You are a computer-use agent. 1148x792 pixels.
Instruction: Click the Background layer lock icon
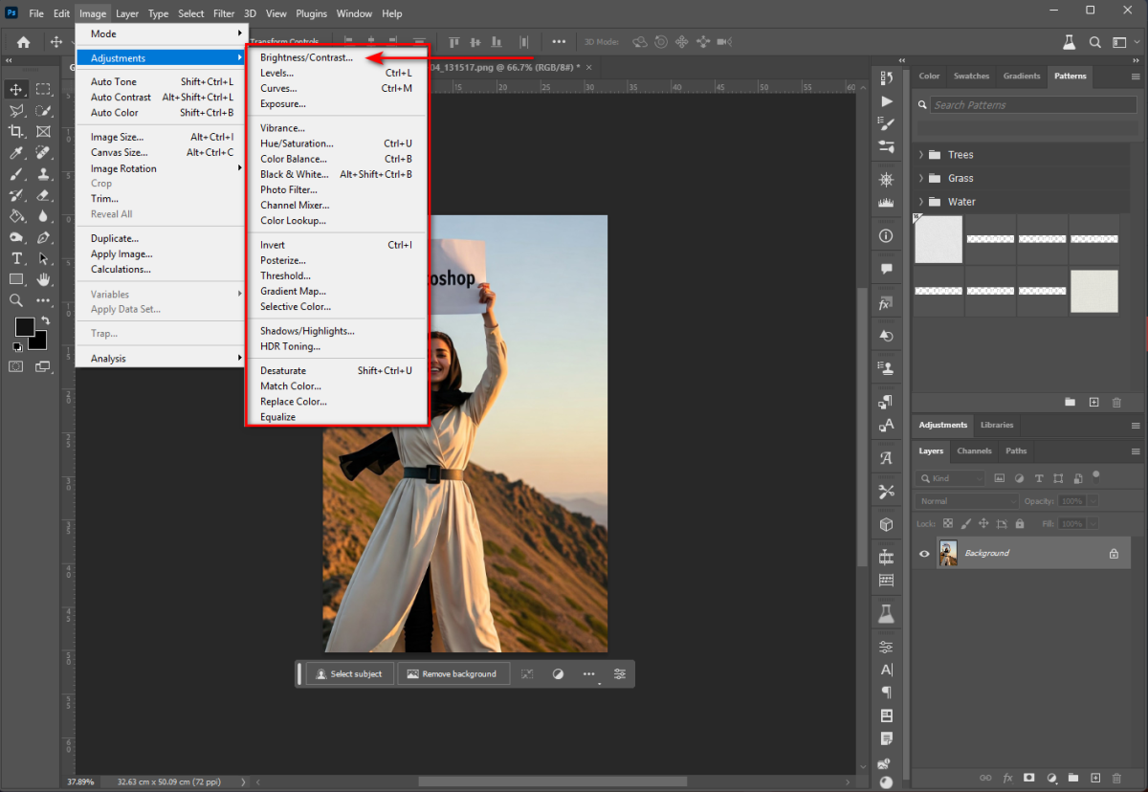click(x=1114, y=554)
